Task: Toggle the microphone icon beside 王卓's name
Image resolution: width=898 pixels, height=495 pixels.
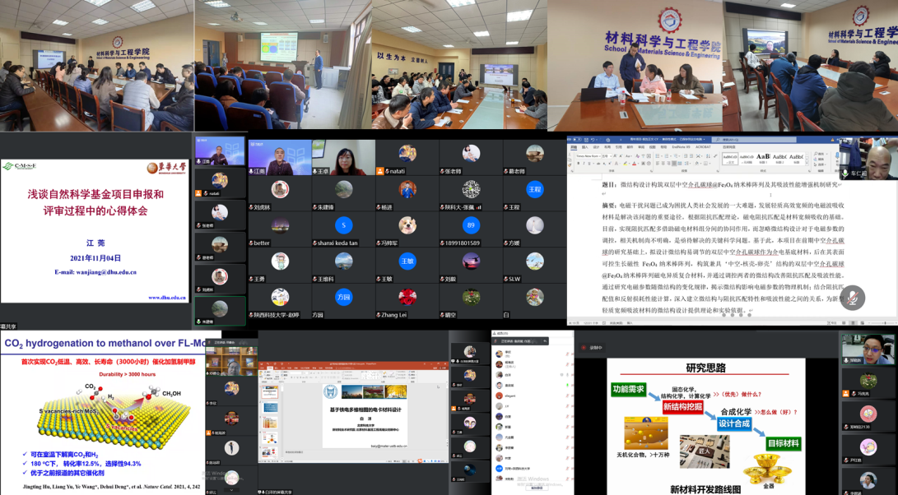Action: 316,171
